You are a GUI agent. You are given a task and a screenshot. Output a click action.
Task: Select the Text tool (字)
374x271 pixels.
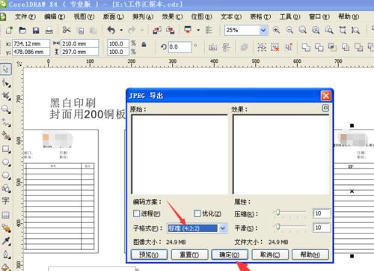[x=5, y=201]
